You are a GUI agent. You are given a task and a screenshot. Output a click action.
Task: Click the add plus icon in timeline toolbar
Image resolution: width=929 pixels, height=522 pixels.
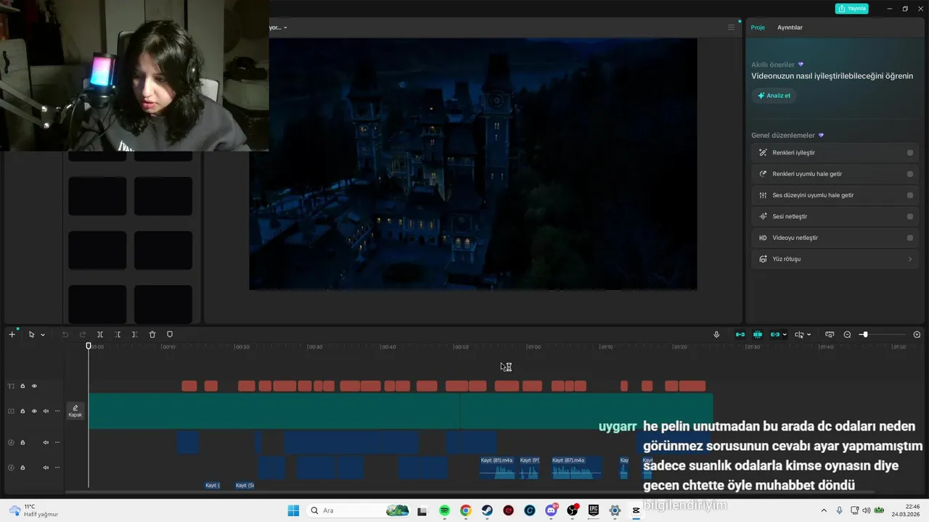(12, 334)
